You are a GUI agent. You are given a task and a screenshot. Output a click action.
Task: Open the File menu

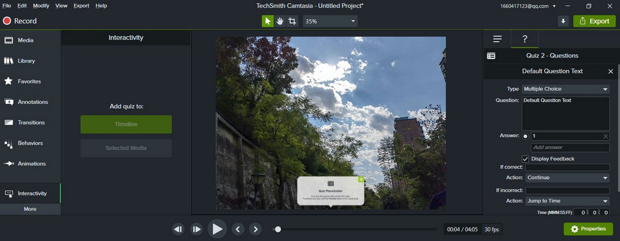tap(7, 6)
